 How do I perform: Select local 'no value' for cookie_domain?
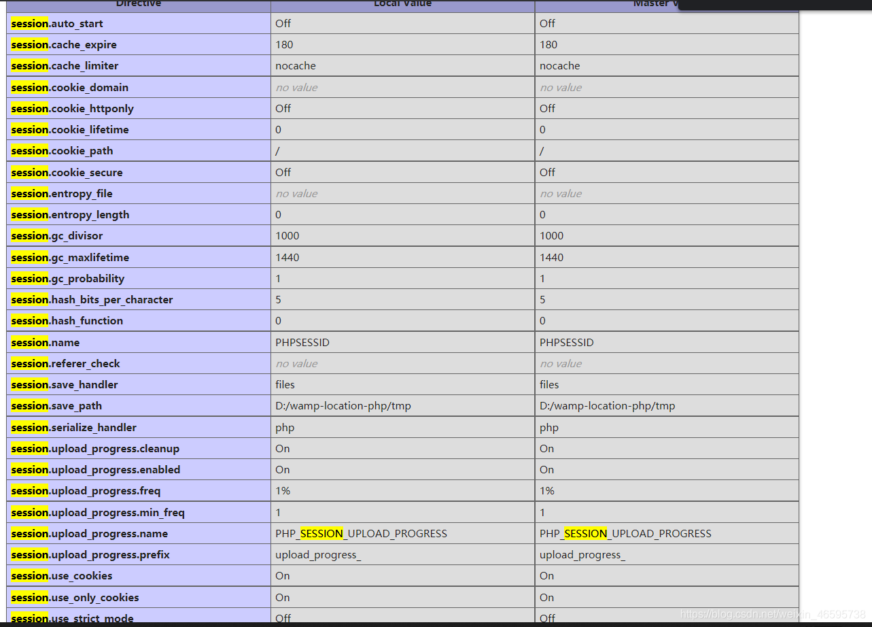point(296,88)
